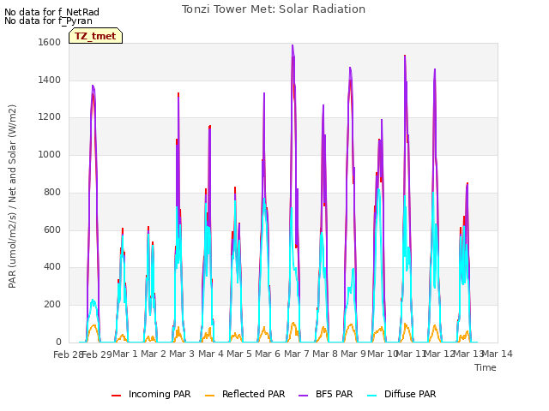The image size is (549, 411).
Task: Click the 400 y-axis tick label
Action: (x=52, y=266)
